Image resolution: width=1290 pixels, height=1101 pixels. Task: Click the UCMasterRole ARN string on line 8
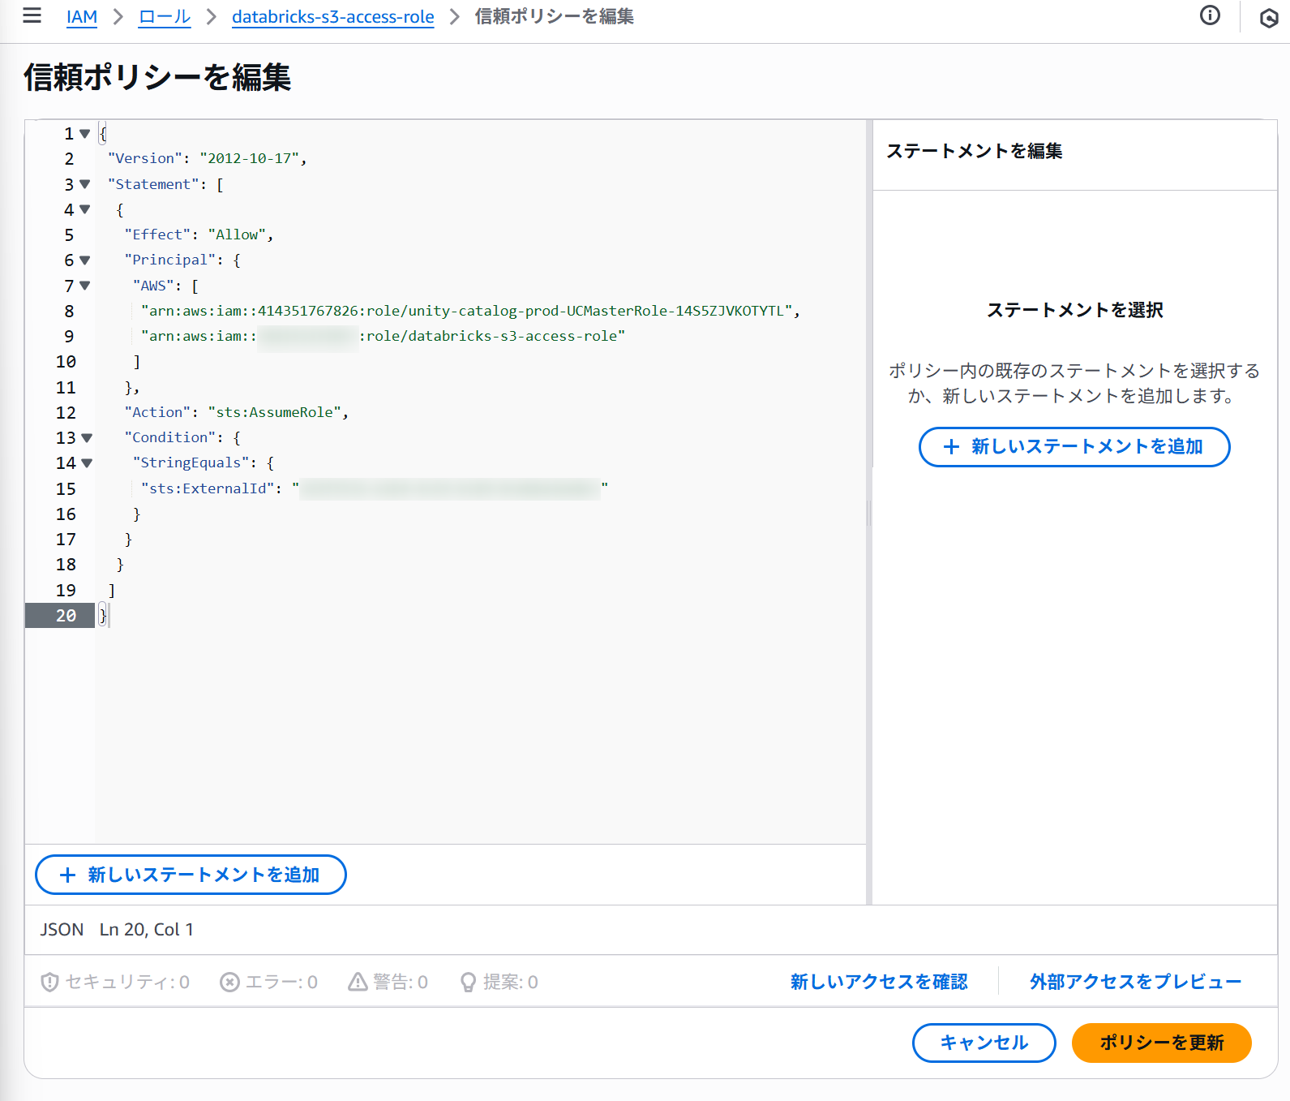tap(466, 312)
